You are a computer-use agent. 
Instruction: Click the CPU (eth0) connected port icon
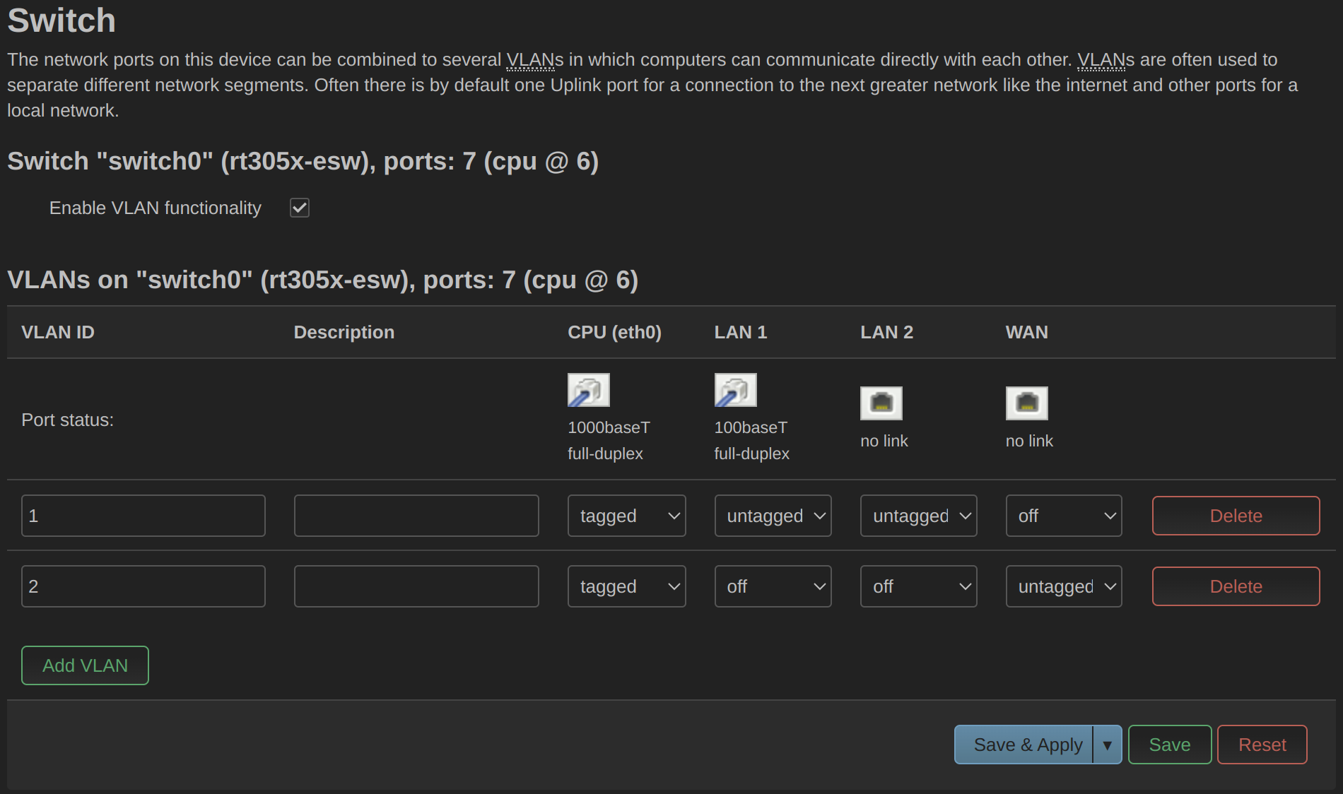click(588, 390)
